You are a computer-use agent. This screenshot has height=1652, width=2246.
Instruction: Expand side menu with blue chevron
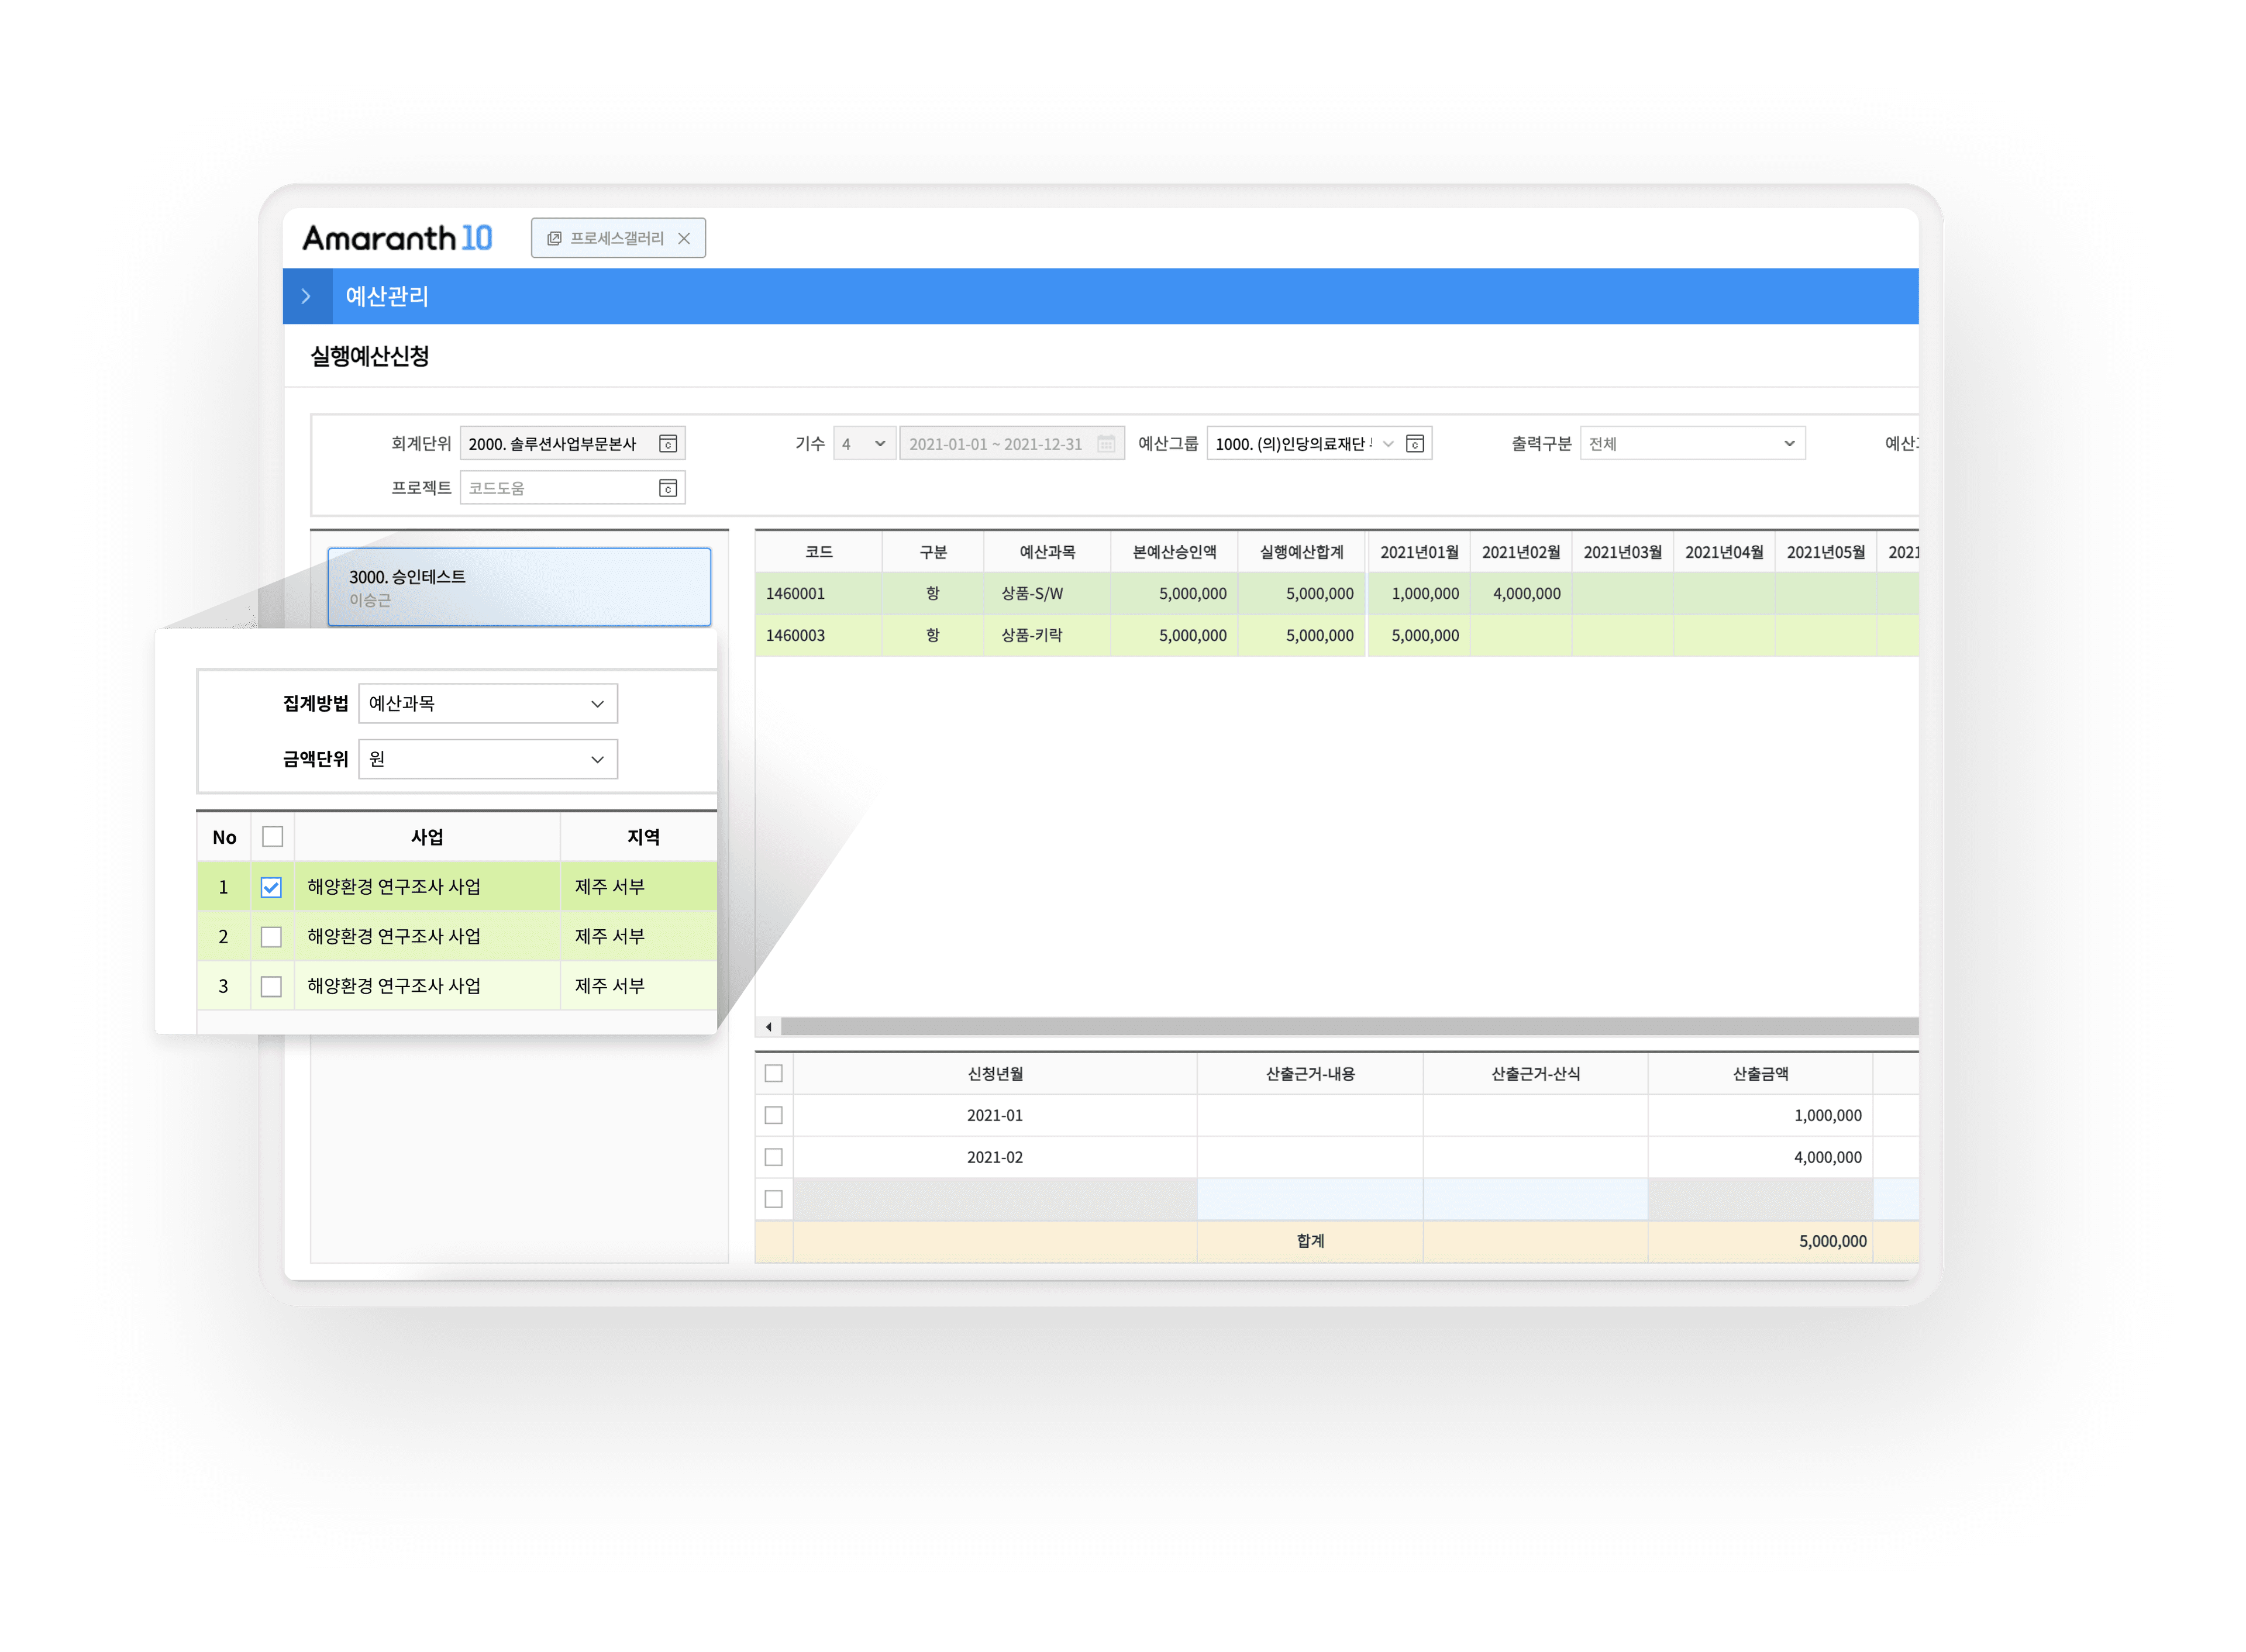[x=306, y=296]
